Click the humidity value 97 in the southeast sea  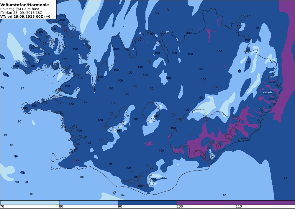click(x=285, y=178)
